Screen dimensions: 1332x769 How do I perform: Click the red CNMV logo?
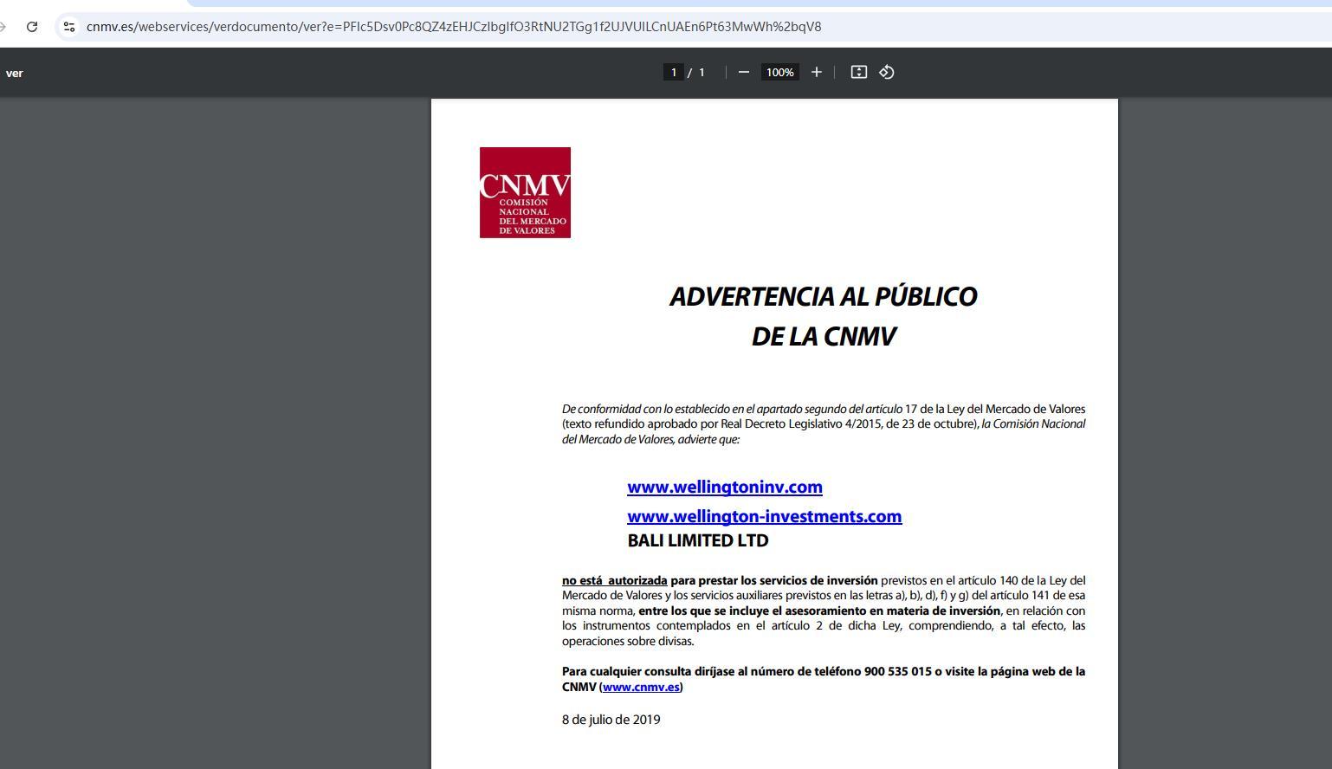pos(525,192)
